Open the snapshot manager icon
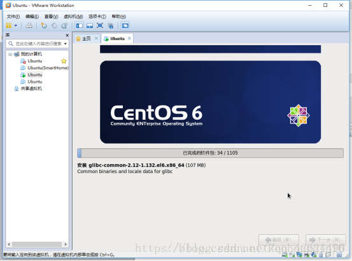This screenshot has width=352, height=261. pyautogui.click(x=64, y=25)
